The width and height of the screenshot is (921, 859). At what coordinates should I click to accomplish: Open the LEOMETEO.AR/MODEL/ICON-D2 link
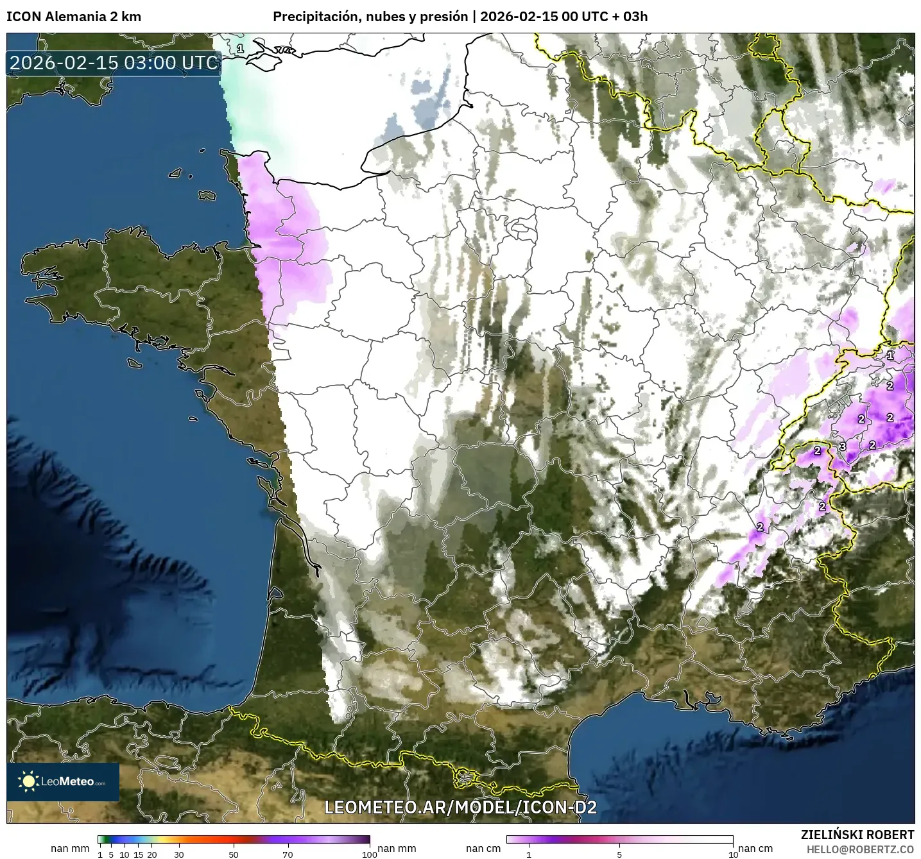pos(461,808)
